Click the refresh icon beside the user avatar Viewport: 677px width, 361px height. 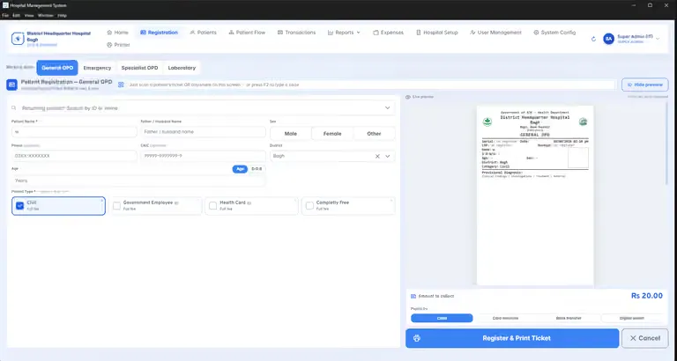point(593,39)
